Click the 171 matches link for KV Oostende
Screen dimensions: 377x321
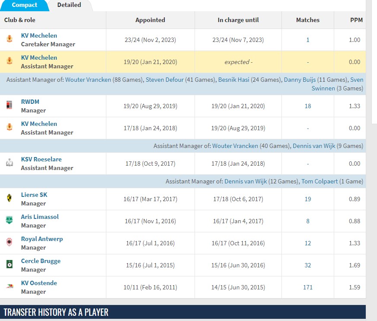(308, 287)
